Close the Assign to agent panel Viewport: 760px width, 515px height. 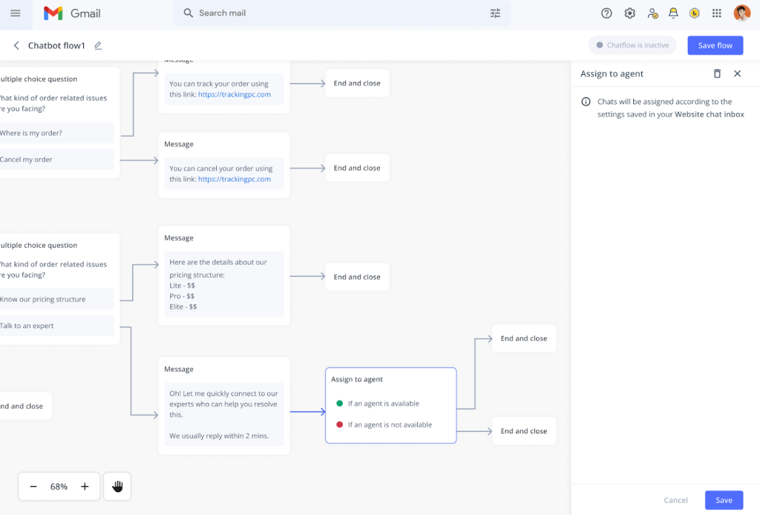pyautogui.click(x=737, y=73)
